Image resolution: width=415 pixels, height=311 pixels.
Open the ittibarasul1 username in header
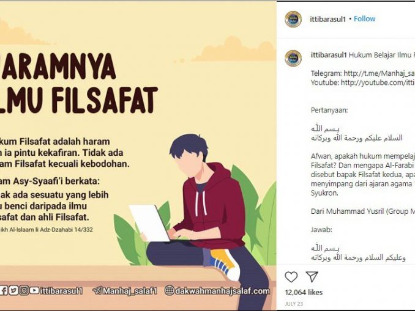point(327,19)
